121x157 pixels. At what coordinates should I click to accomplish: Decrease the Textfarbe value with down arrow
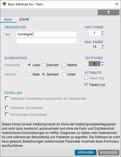click(x=103, y=65)
